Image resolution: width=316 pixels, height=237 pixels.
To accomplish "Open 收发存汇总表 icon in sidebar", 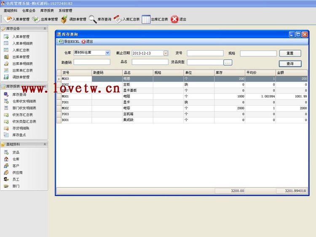I will tap(6, 115).
